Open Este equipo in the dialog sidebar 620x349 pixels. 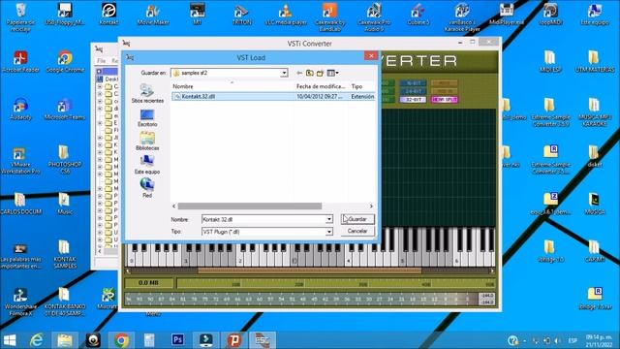coord(147,165)
